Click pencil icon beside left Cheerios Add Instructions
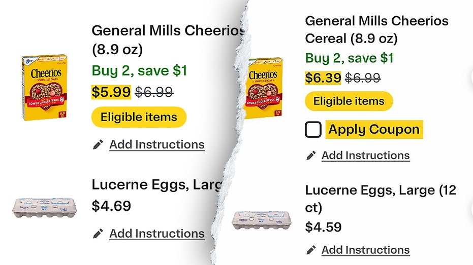The width and height of the screenshot is (473, 265). [98, 145]
